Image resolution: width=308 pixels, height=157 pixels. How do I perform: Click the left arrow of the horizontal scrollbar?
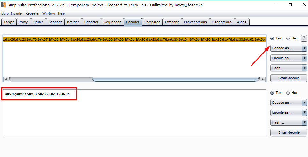[x=6, y=79]
